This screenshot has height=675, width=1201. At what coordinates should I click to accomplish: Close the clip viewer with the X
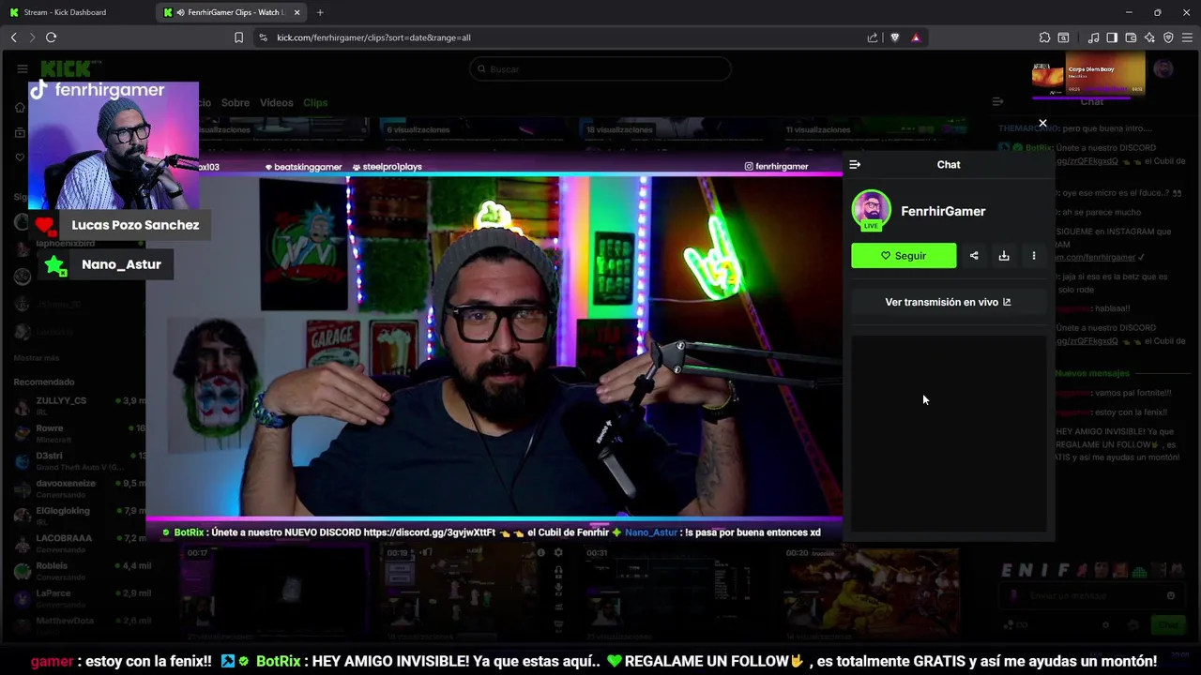tap(1042, 123)
